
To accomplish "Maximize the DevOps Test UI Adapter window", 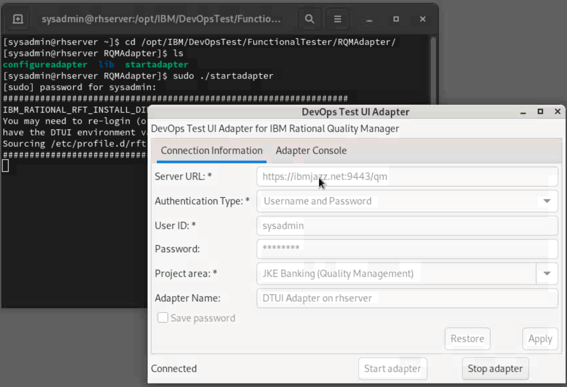I will click(x=540, y=112).
